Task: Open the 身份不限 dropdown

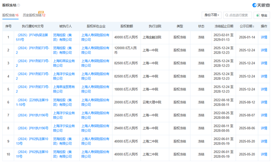Action: (211, 15)
